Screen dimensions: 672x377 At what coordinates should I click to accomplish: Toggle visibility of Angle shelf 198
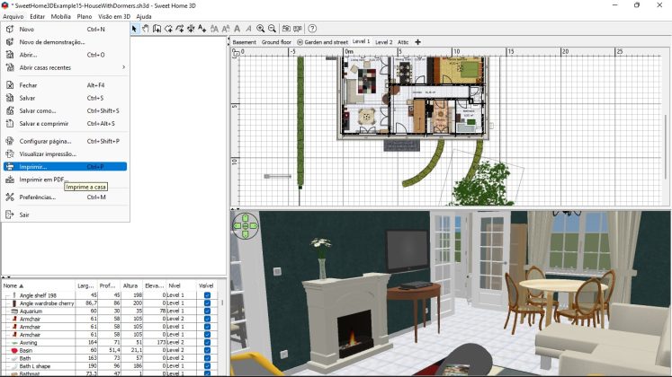[x=208, y=295]
